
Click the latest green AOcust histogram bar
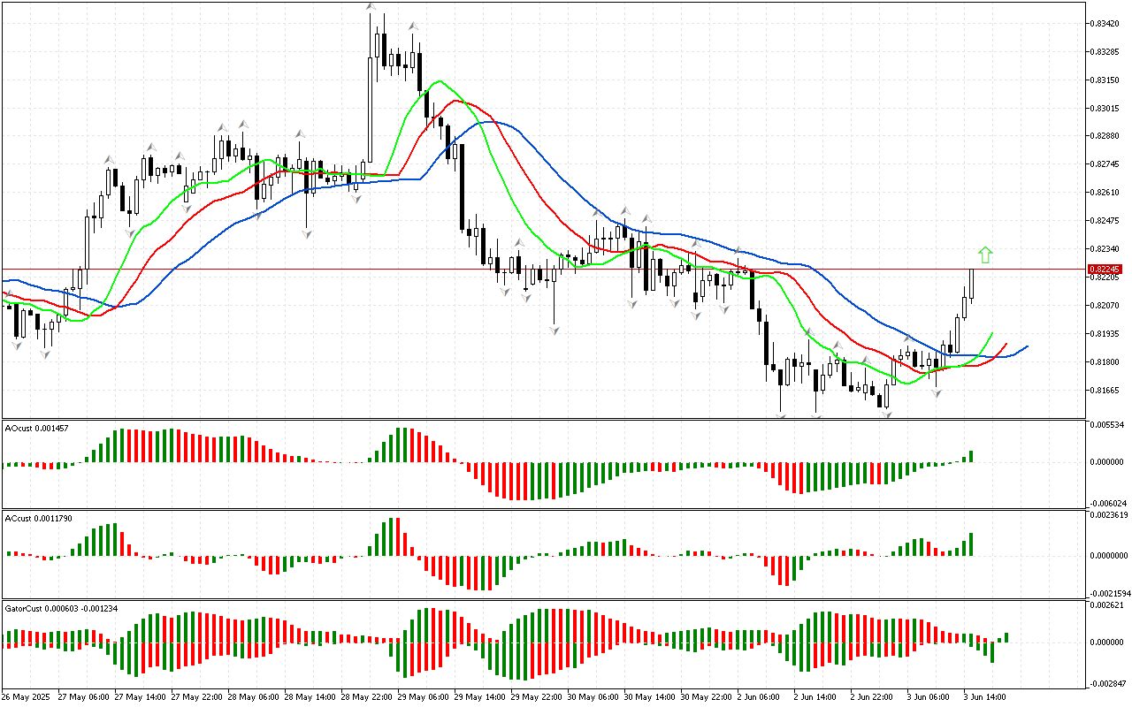[970, 456]
